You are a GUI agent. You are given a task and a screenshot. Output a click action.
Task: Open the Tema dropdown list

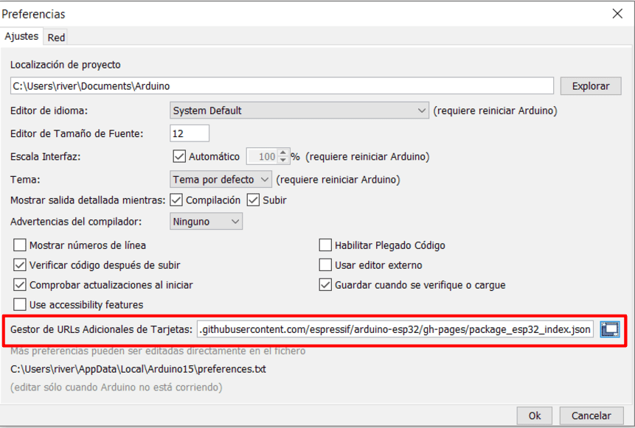pos(221,179)
